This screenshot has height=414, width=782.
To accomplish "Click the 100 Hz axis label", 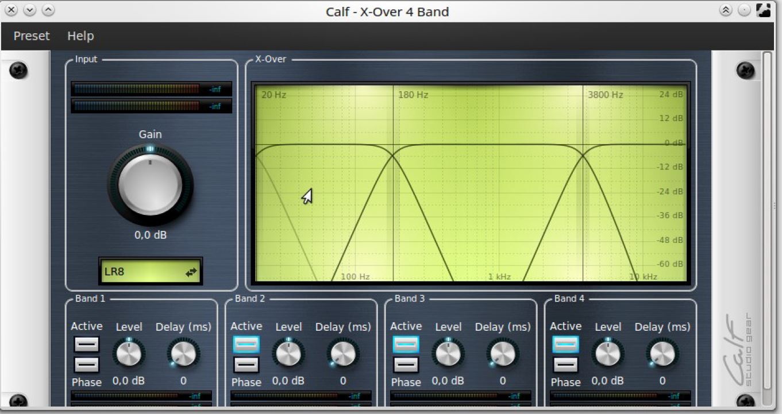I will (355, 277).
